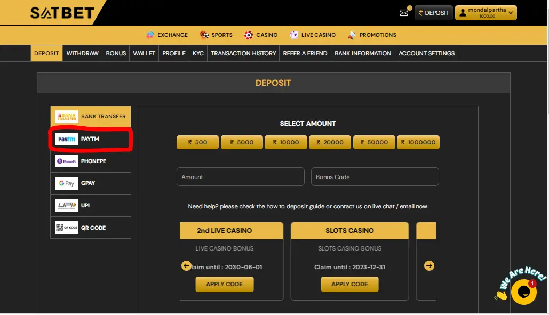
Task: Select the GPay payment option
Action: point(90,183)
